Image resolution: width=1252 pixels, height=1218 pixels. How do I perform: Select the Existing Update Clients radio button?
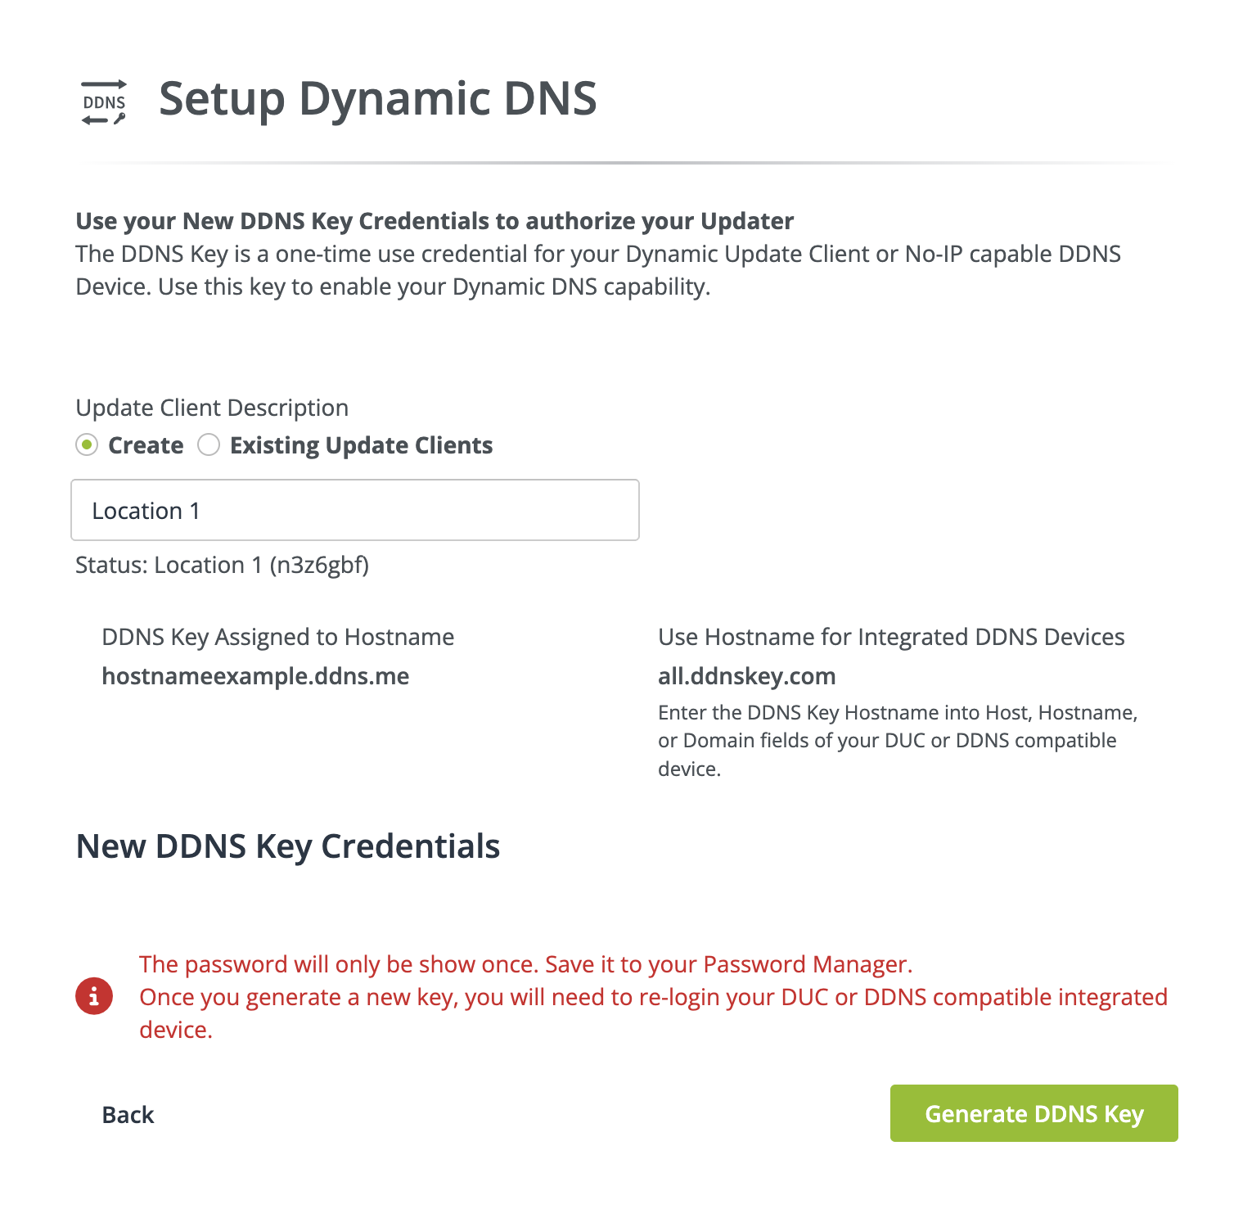[209, 445]
